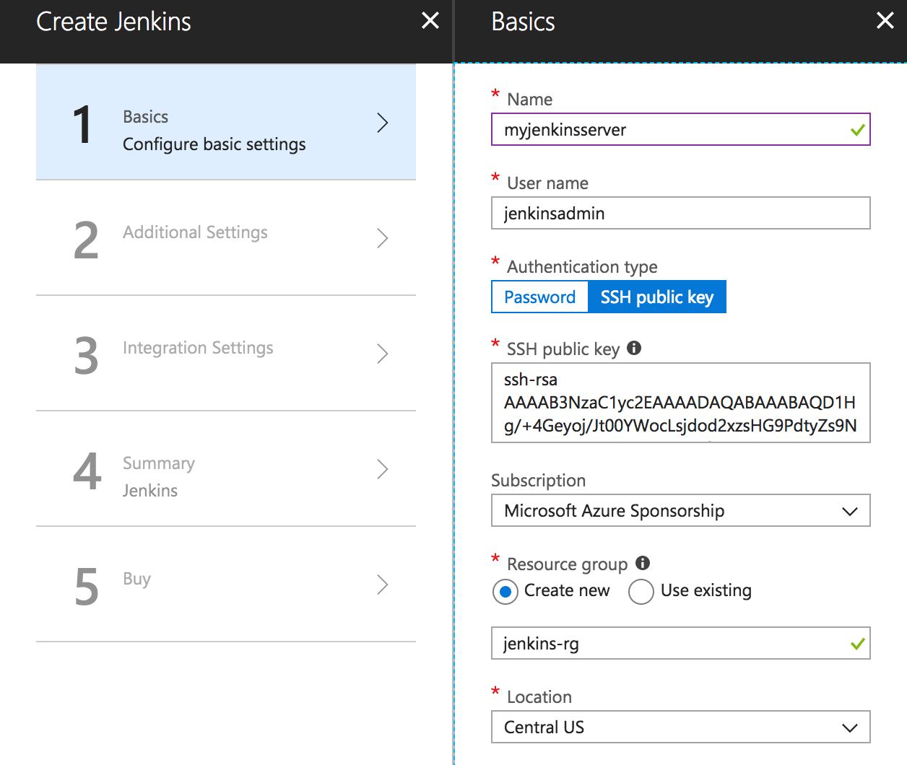The image size is (907, 765).
Task: Open step 4 Summary Jenkins
Action: pyautogui.click(x=226, y=468)
